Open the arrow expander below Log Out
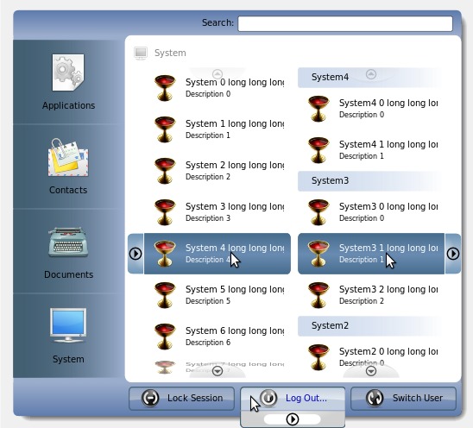 coord(293,419)
